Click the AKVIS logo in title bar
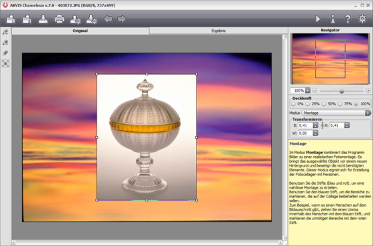 pos(5,5)
